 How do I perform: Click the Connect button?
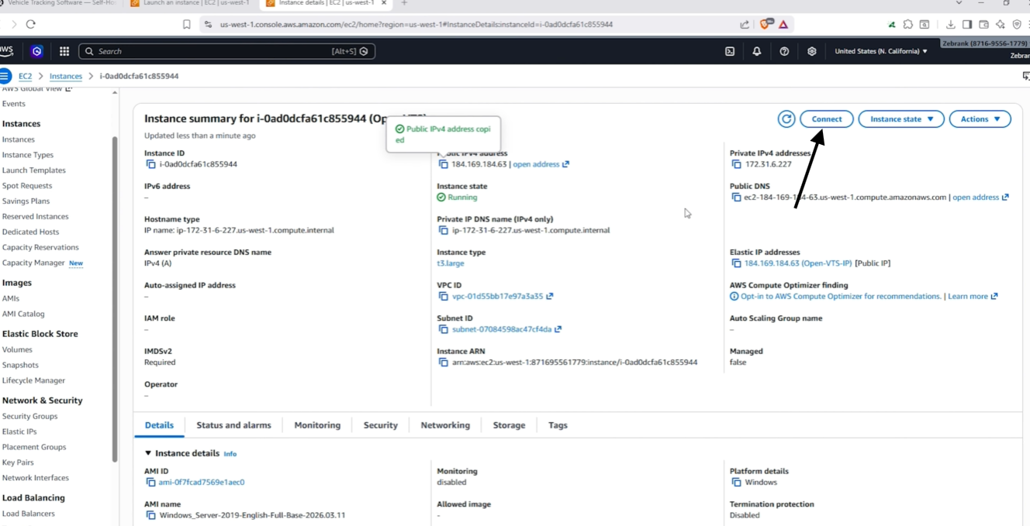point(827,119)
